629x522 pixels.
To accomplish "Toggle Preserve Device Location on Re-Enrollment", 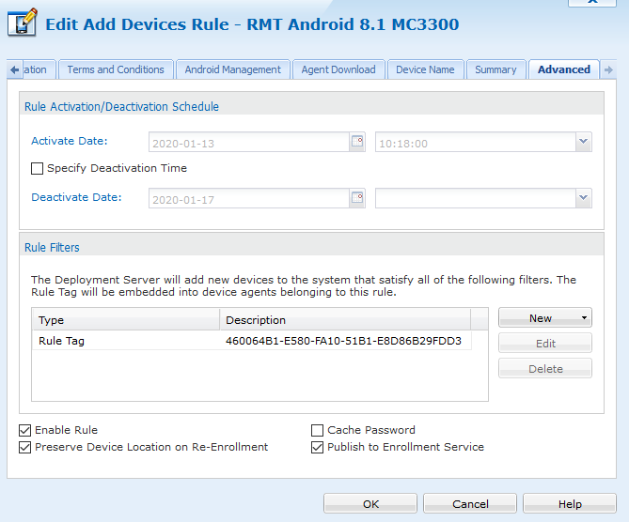I will tap(24, 447).
